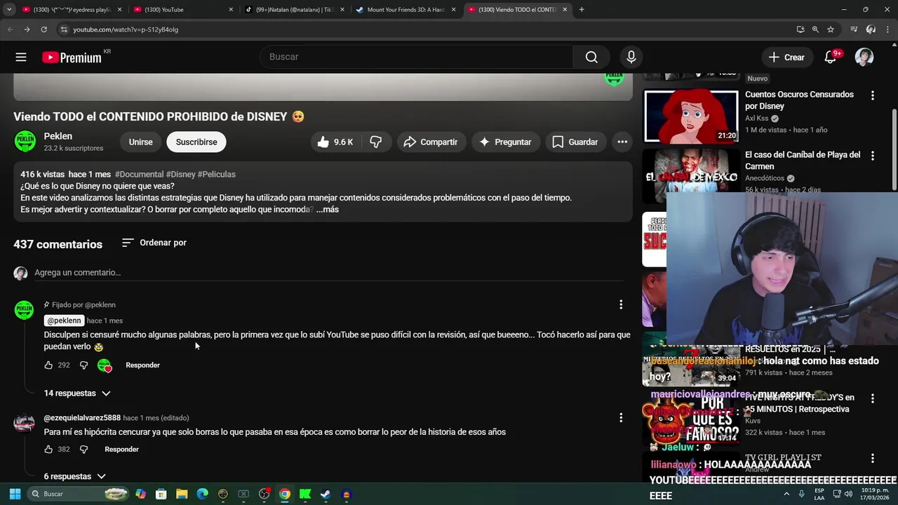Open YouTube notifications bell

[x=831, y=58]
